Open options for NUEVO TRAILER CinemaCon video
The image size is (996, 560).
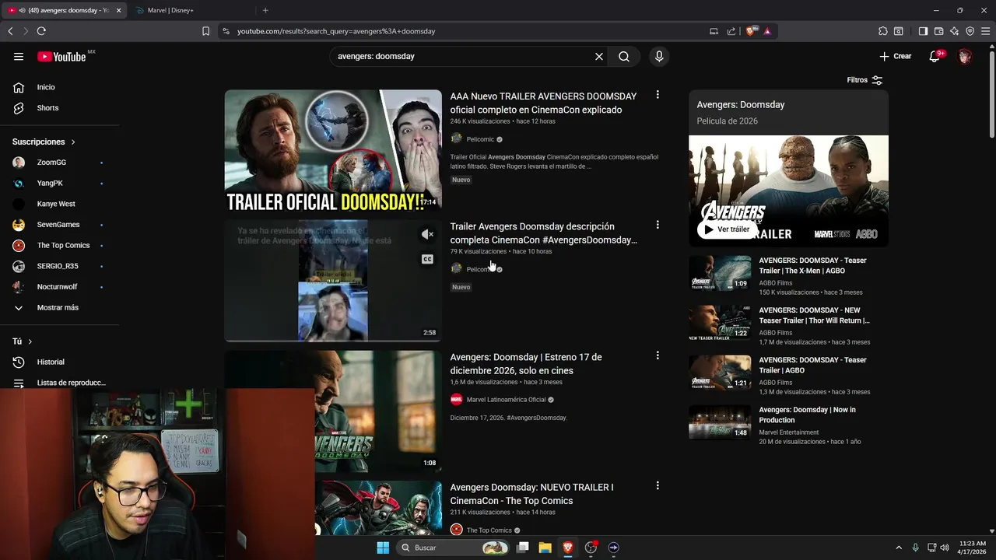pyautogui.click(x=658, y=485)
